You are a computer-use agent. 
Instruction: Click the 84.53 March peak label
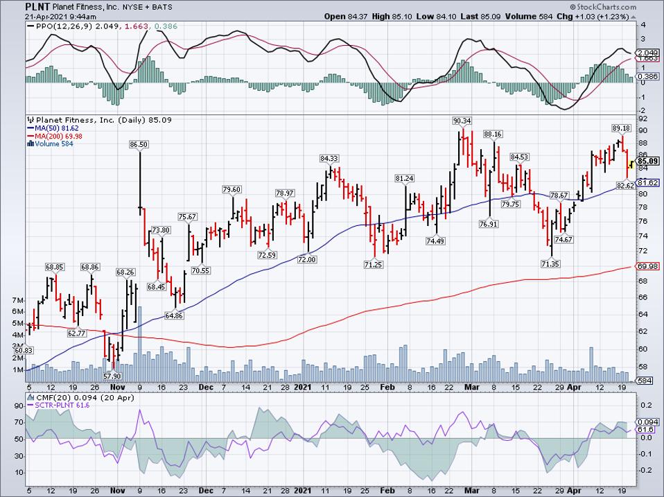pos(520,157)
